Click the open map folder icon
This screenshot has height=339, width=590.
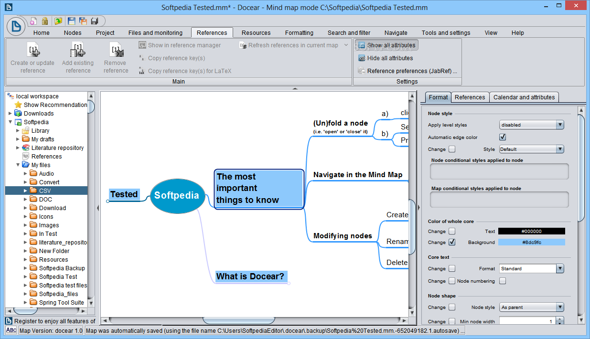58,21
